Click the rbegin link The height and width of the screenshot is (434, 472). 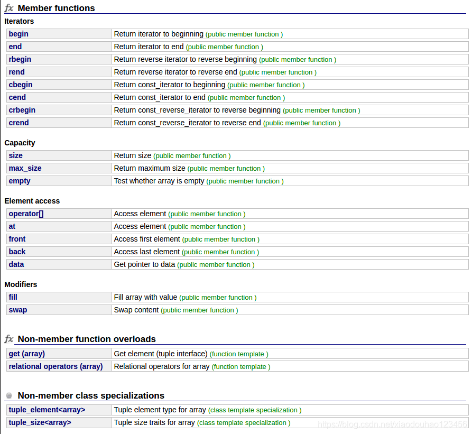click(20, 59)
